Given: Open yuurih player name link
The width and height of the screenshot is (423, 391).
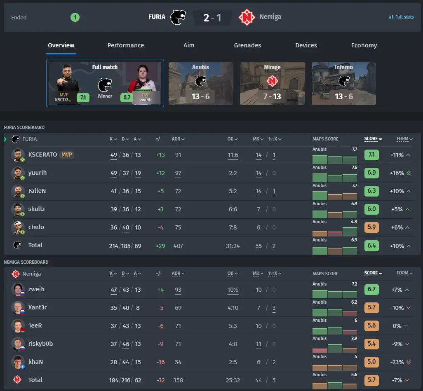Looking at the screenshot, I should tap(38, 173).
